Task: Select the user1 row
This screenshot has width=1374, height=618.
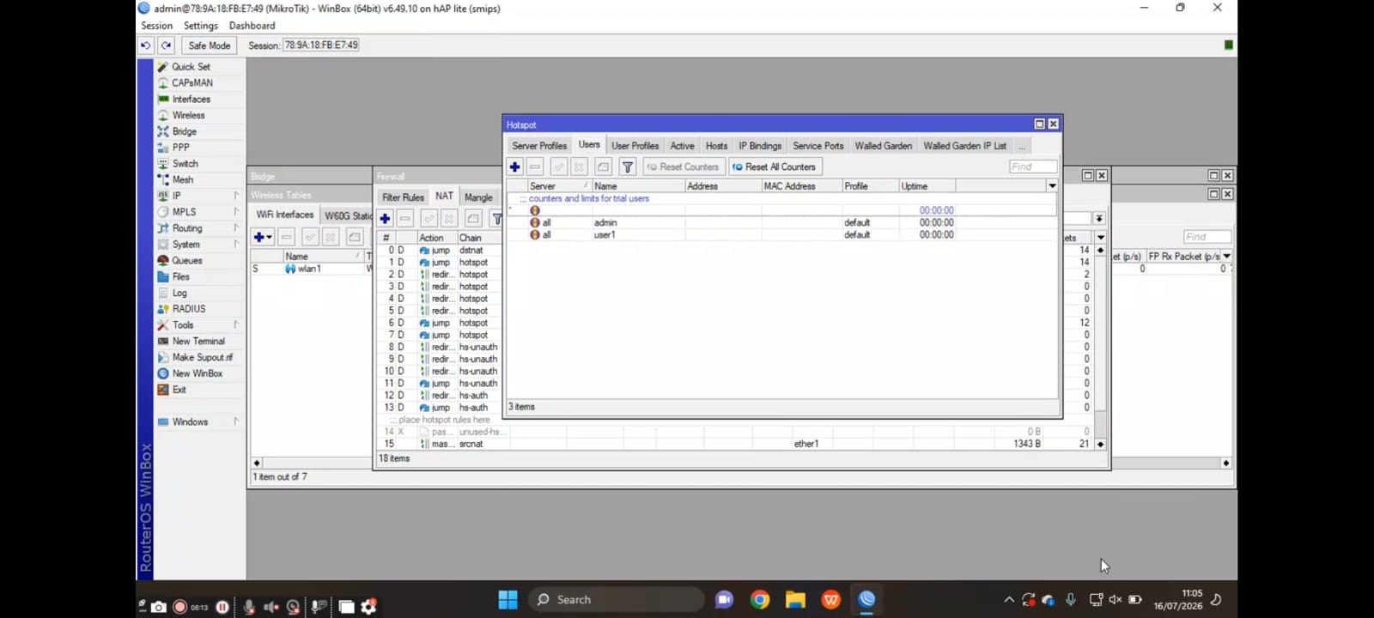Action: (x=781, y=234)
